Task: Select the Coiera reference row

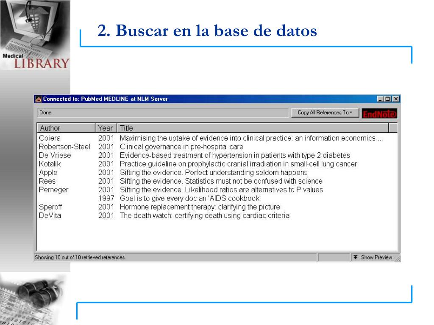Action: pos(217,138)
